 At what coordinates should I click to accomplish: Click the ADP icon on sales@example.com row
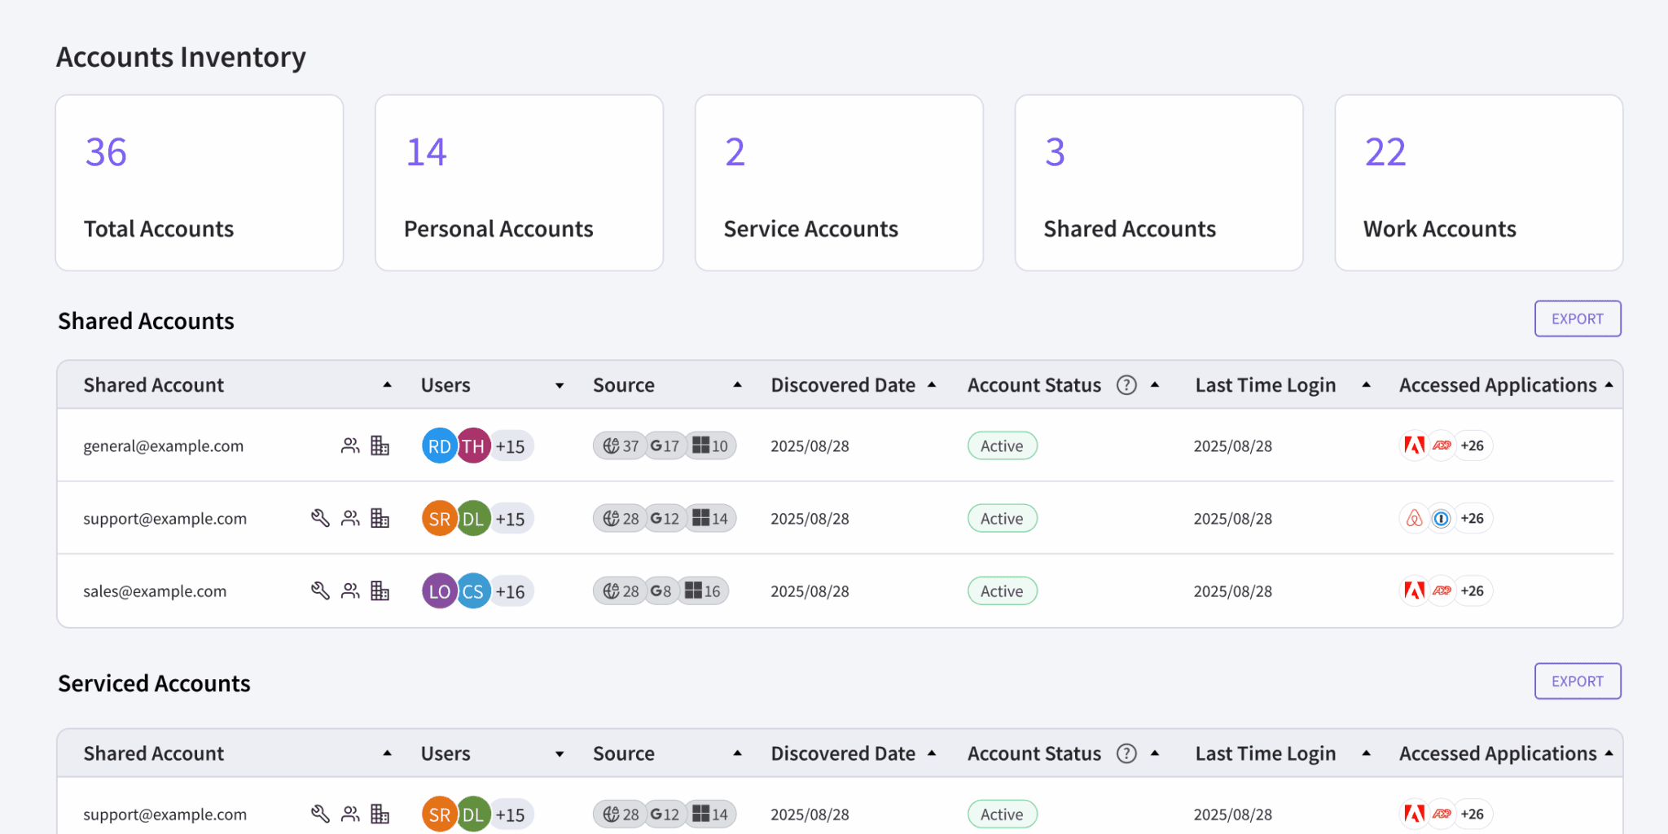pos(1442,590)
